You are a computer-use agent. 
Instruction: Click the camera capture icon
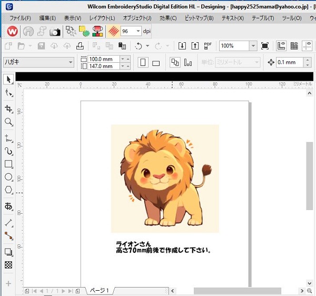coord(55,32)
